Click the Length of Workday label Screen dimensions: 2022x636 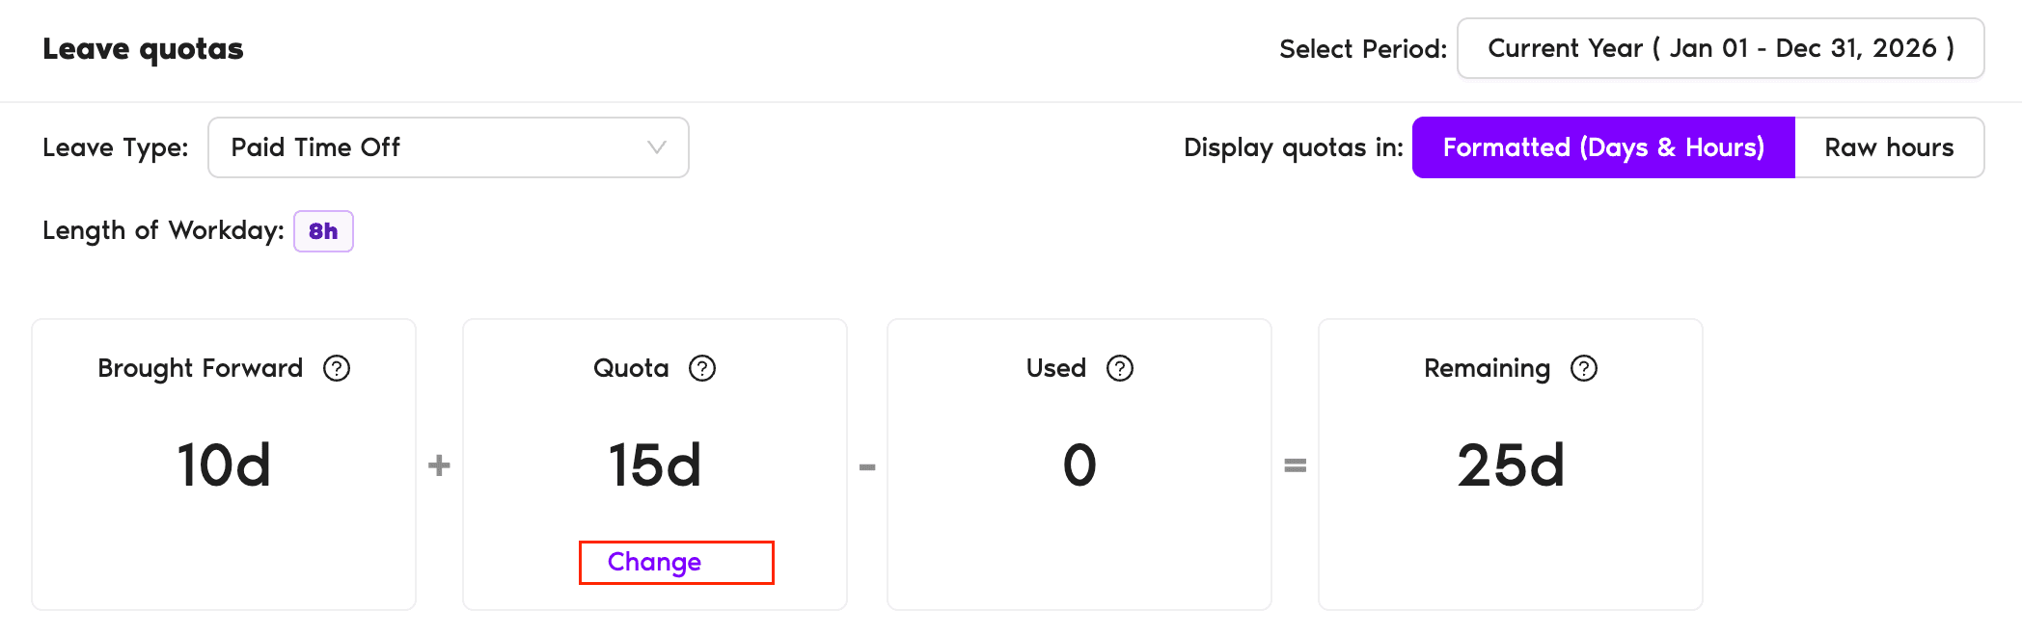tap(163, 231)
